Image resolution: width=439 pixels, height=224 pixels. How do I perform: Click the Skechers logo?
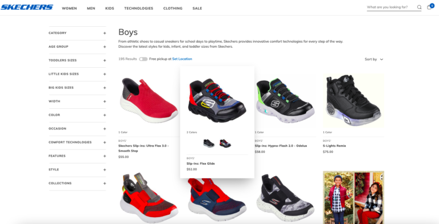coord(27,7)
